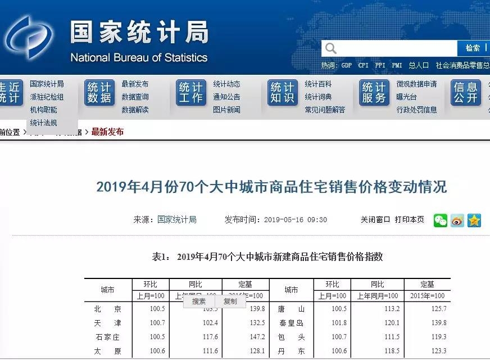
Task: Open the 统计动态 link
Action: [x=226, y=84]
